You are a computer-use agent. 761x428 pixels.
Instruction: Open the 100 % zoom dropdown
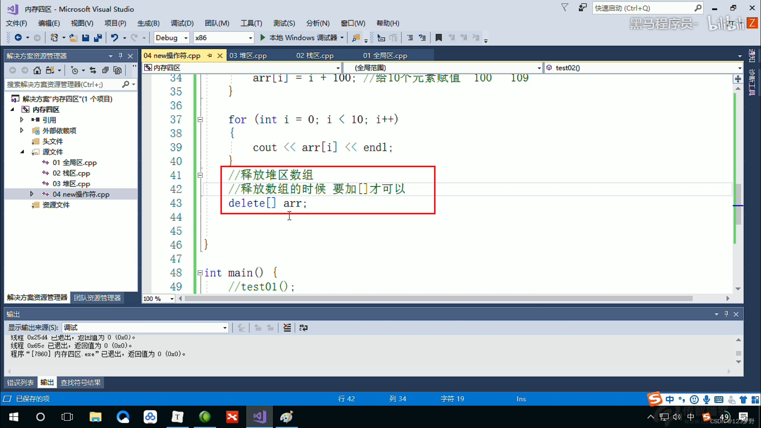pyautogui.click(x=172, y=298)
